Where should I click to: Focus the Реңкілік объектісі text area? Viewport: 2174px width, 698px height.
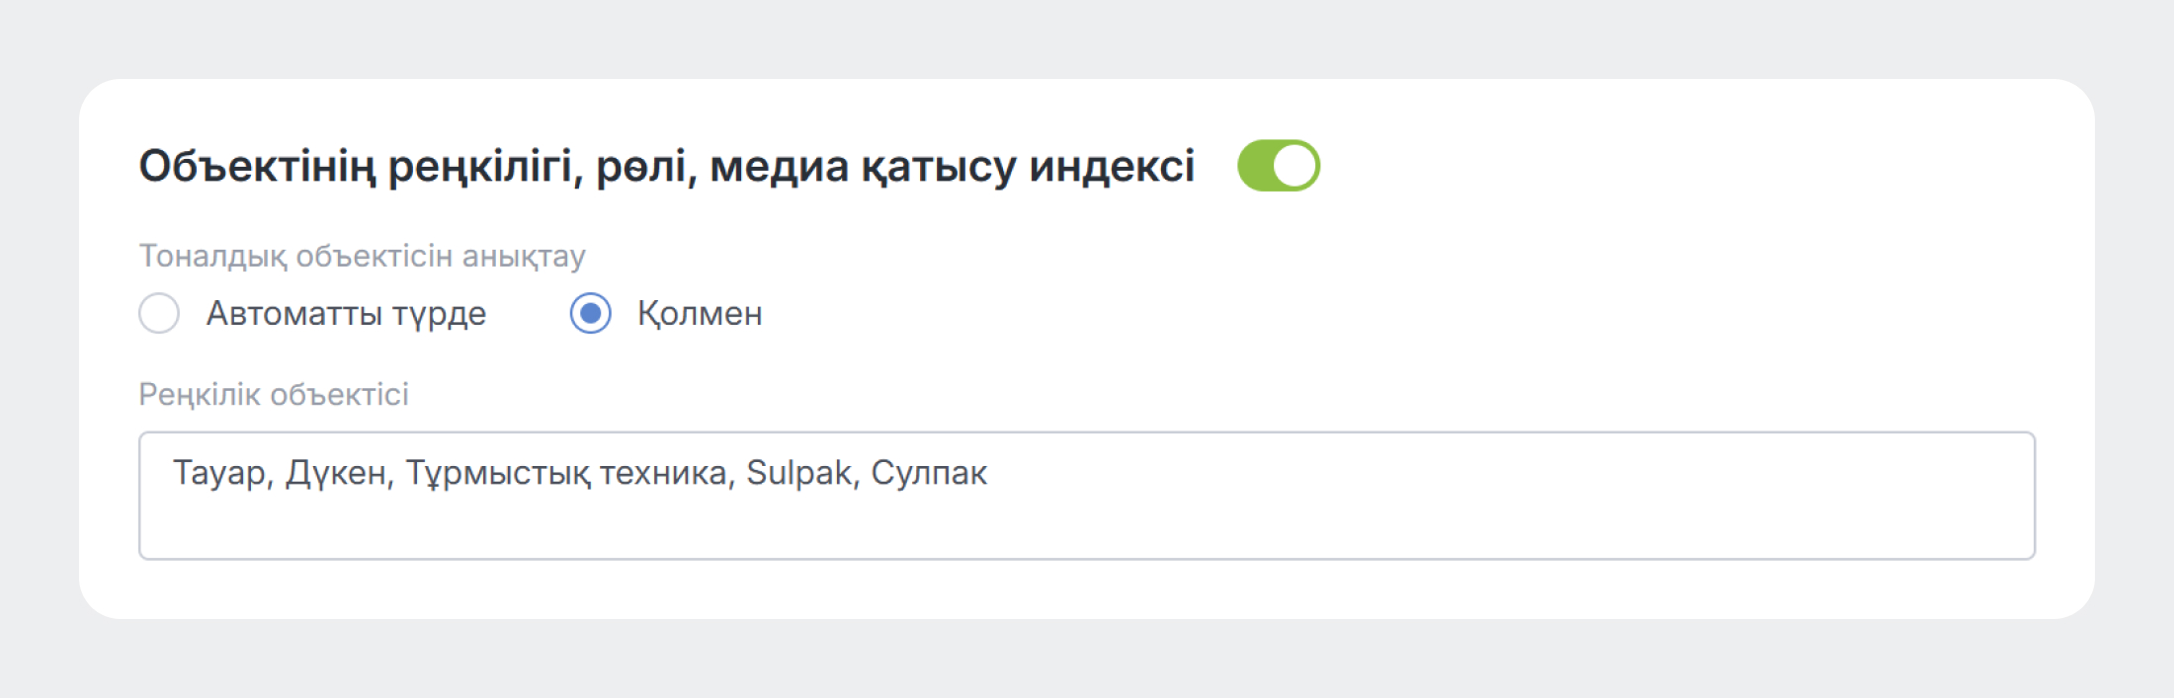(1087, 495)
